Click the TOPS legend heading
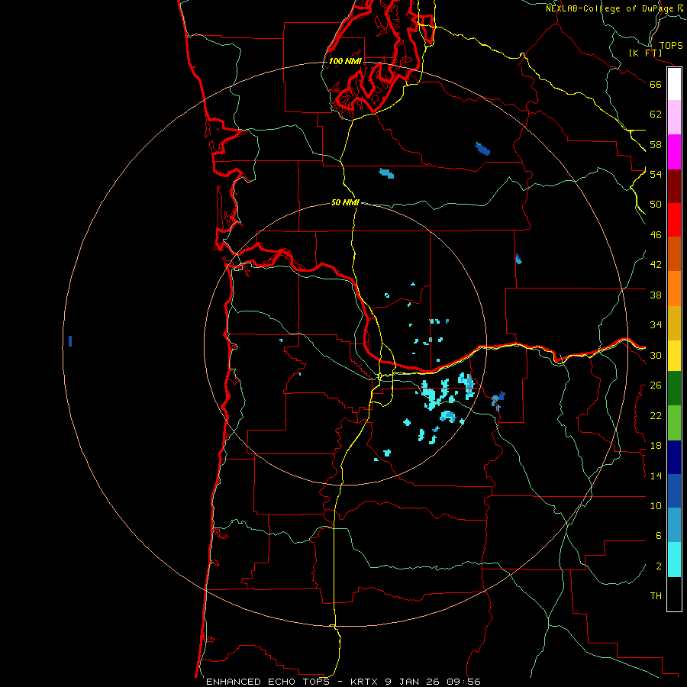Image resolution: width=687 pixels, height=687 pixels. 671,45
